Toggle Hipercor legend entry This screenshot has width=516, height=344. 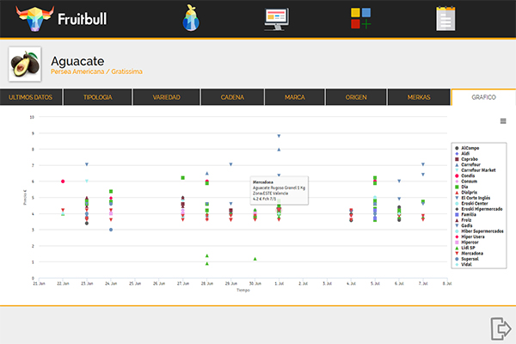pyautogui.click(x=467, y=243)
